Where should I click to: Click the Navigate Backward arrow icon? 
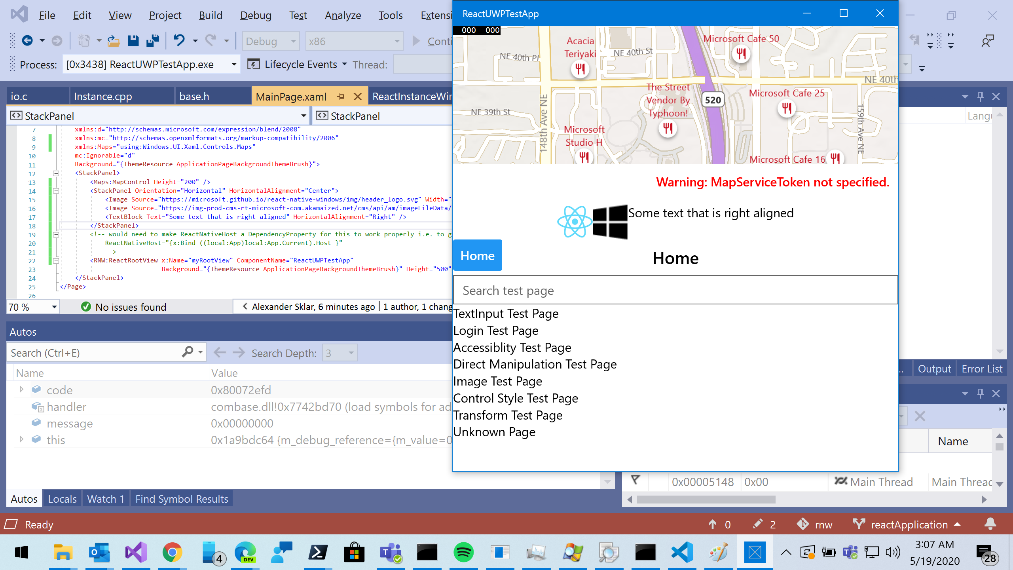[27, 41]
